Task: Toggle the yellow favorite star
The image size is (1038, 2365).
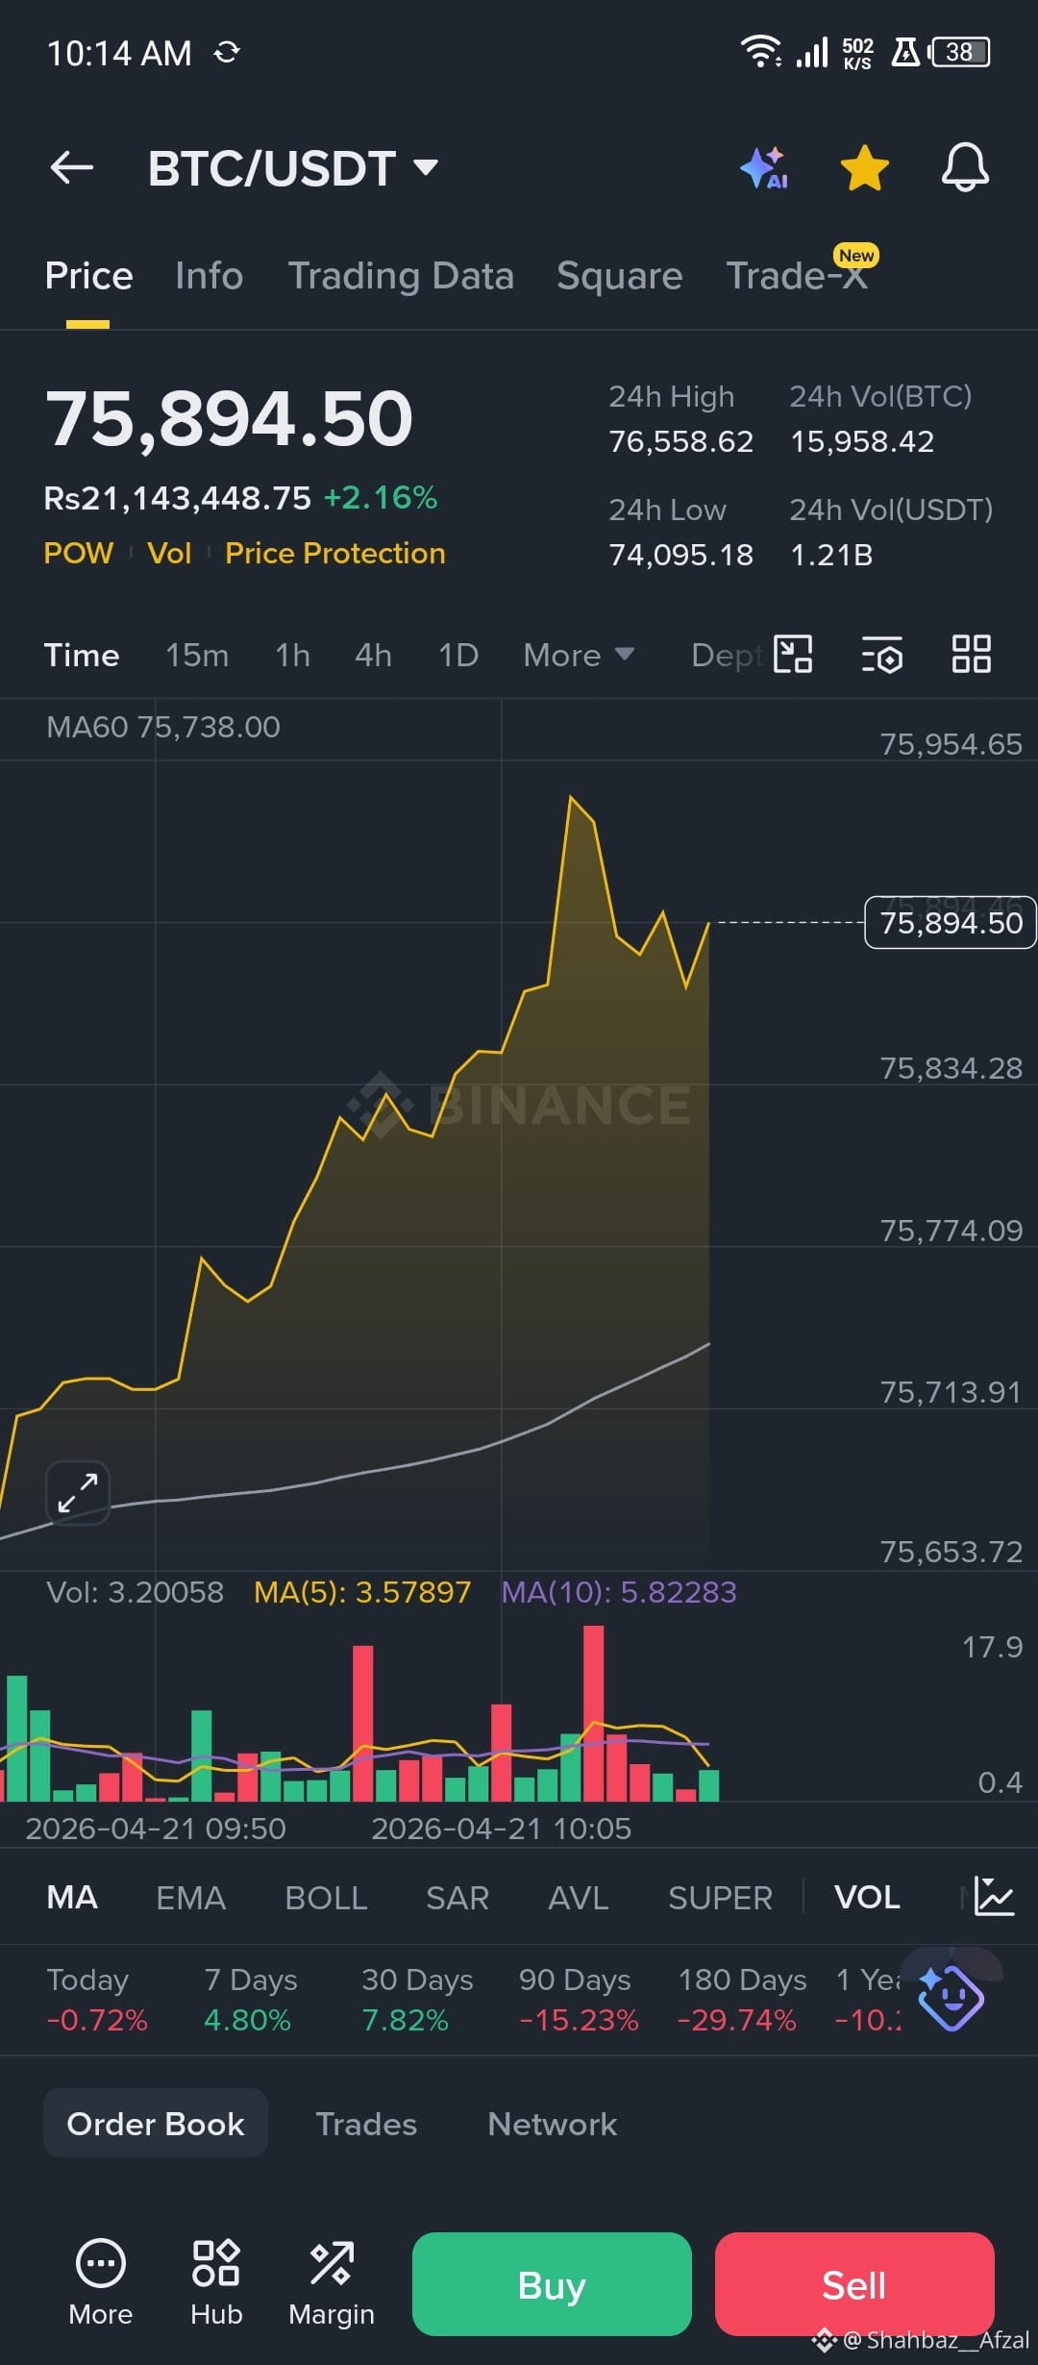Action: tap(865, 168)
